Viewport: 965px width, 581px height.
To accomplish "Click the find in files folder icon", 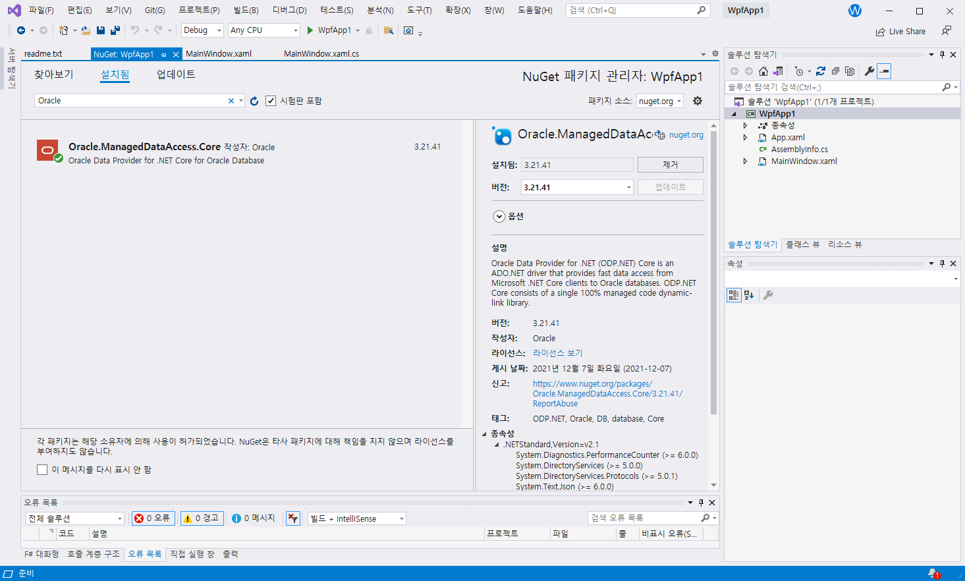I will [x=389, y=30].
